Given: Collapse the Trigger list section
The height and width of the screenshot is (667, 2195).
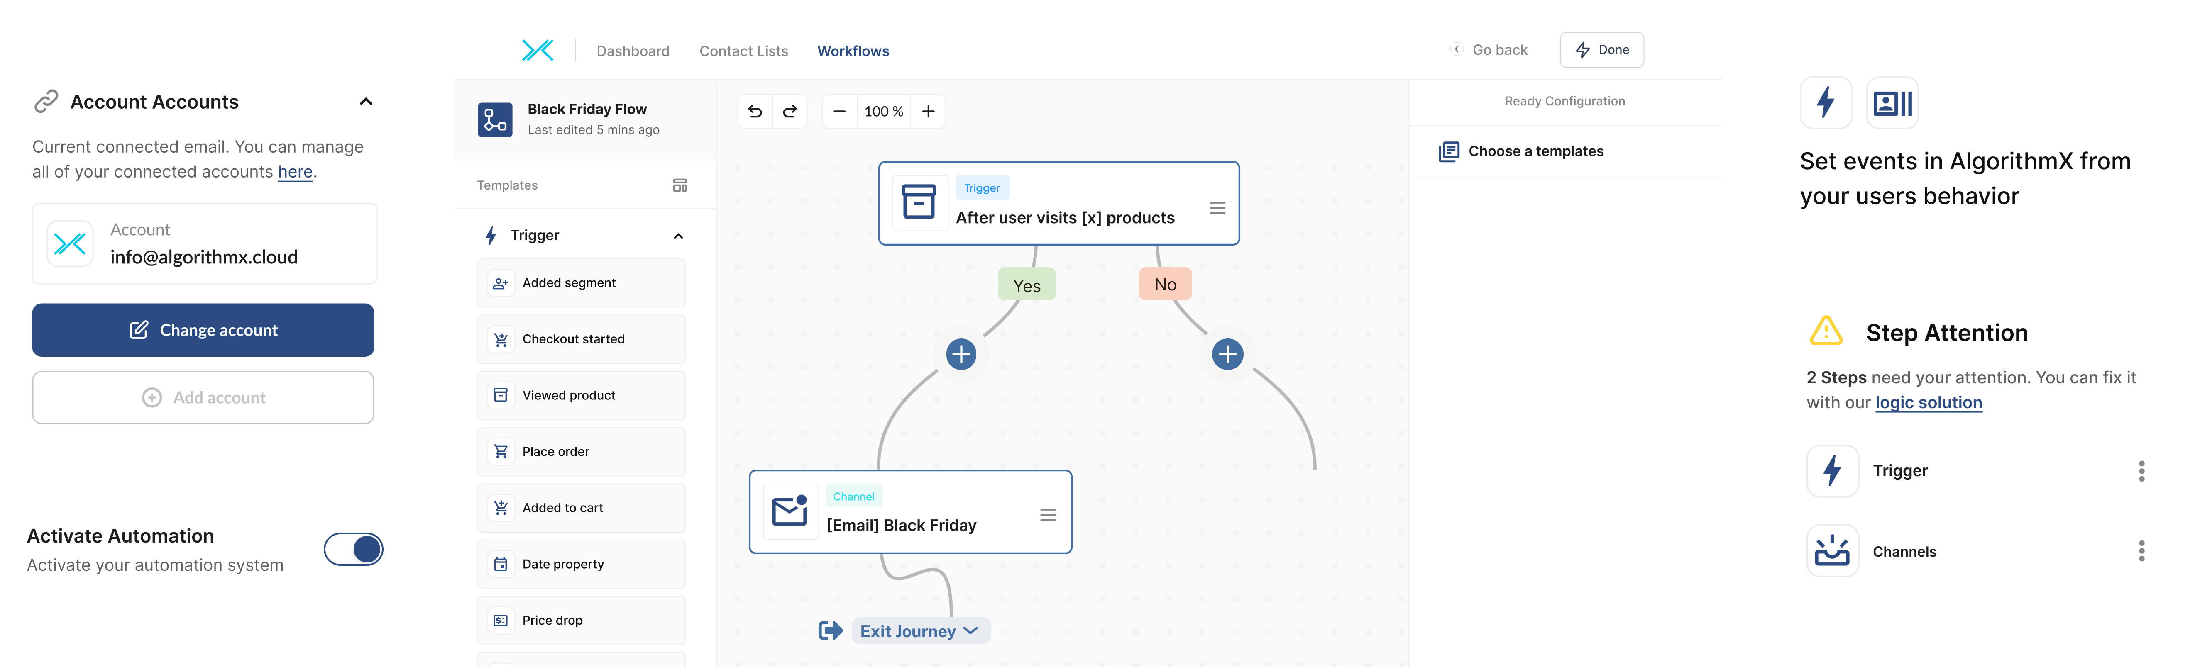Looking at the screenshot, I should [678, 236].
